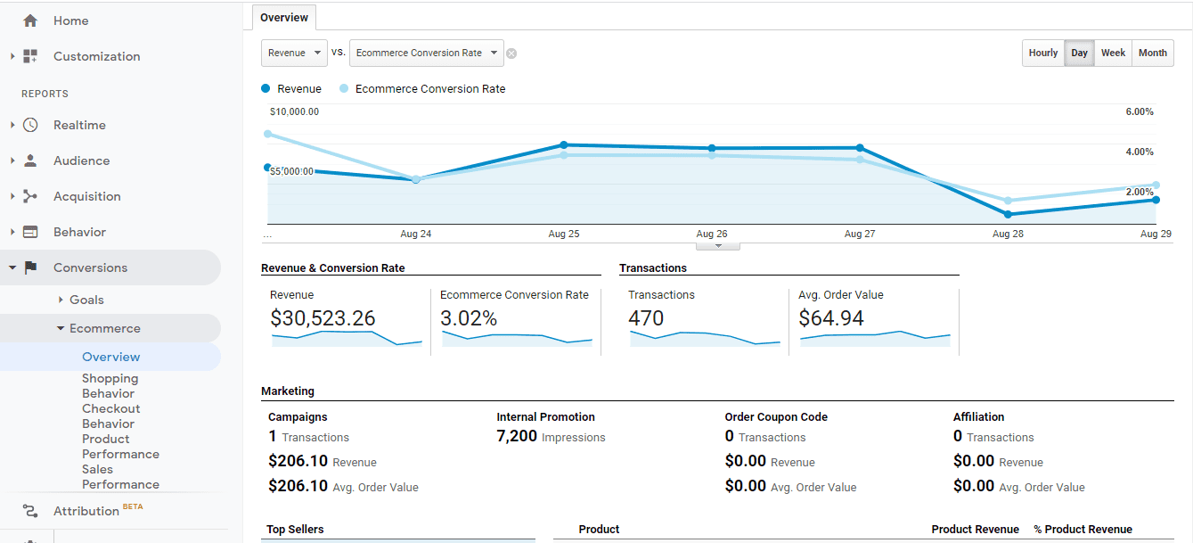
Task: Collapse the Ecommerce submenu arrow
Action: click(61, 328)
